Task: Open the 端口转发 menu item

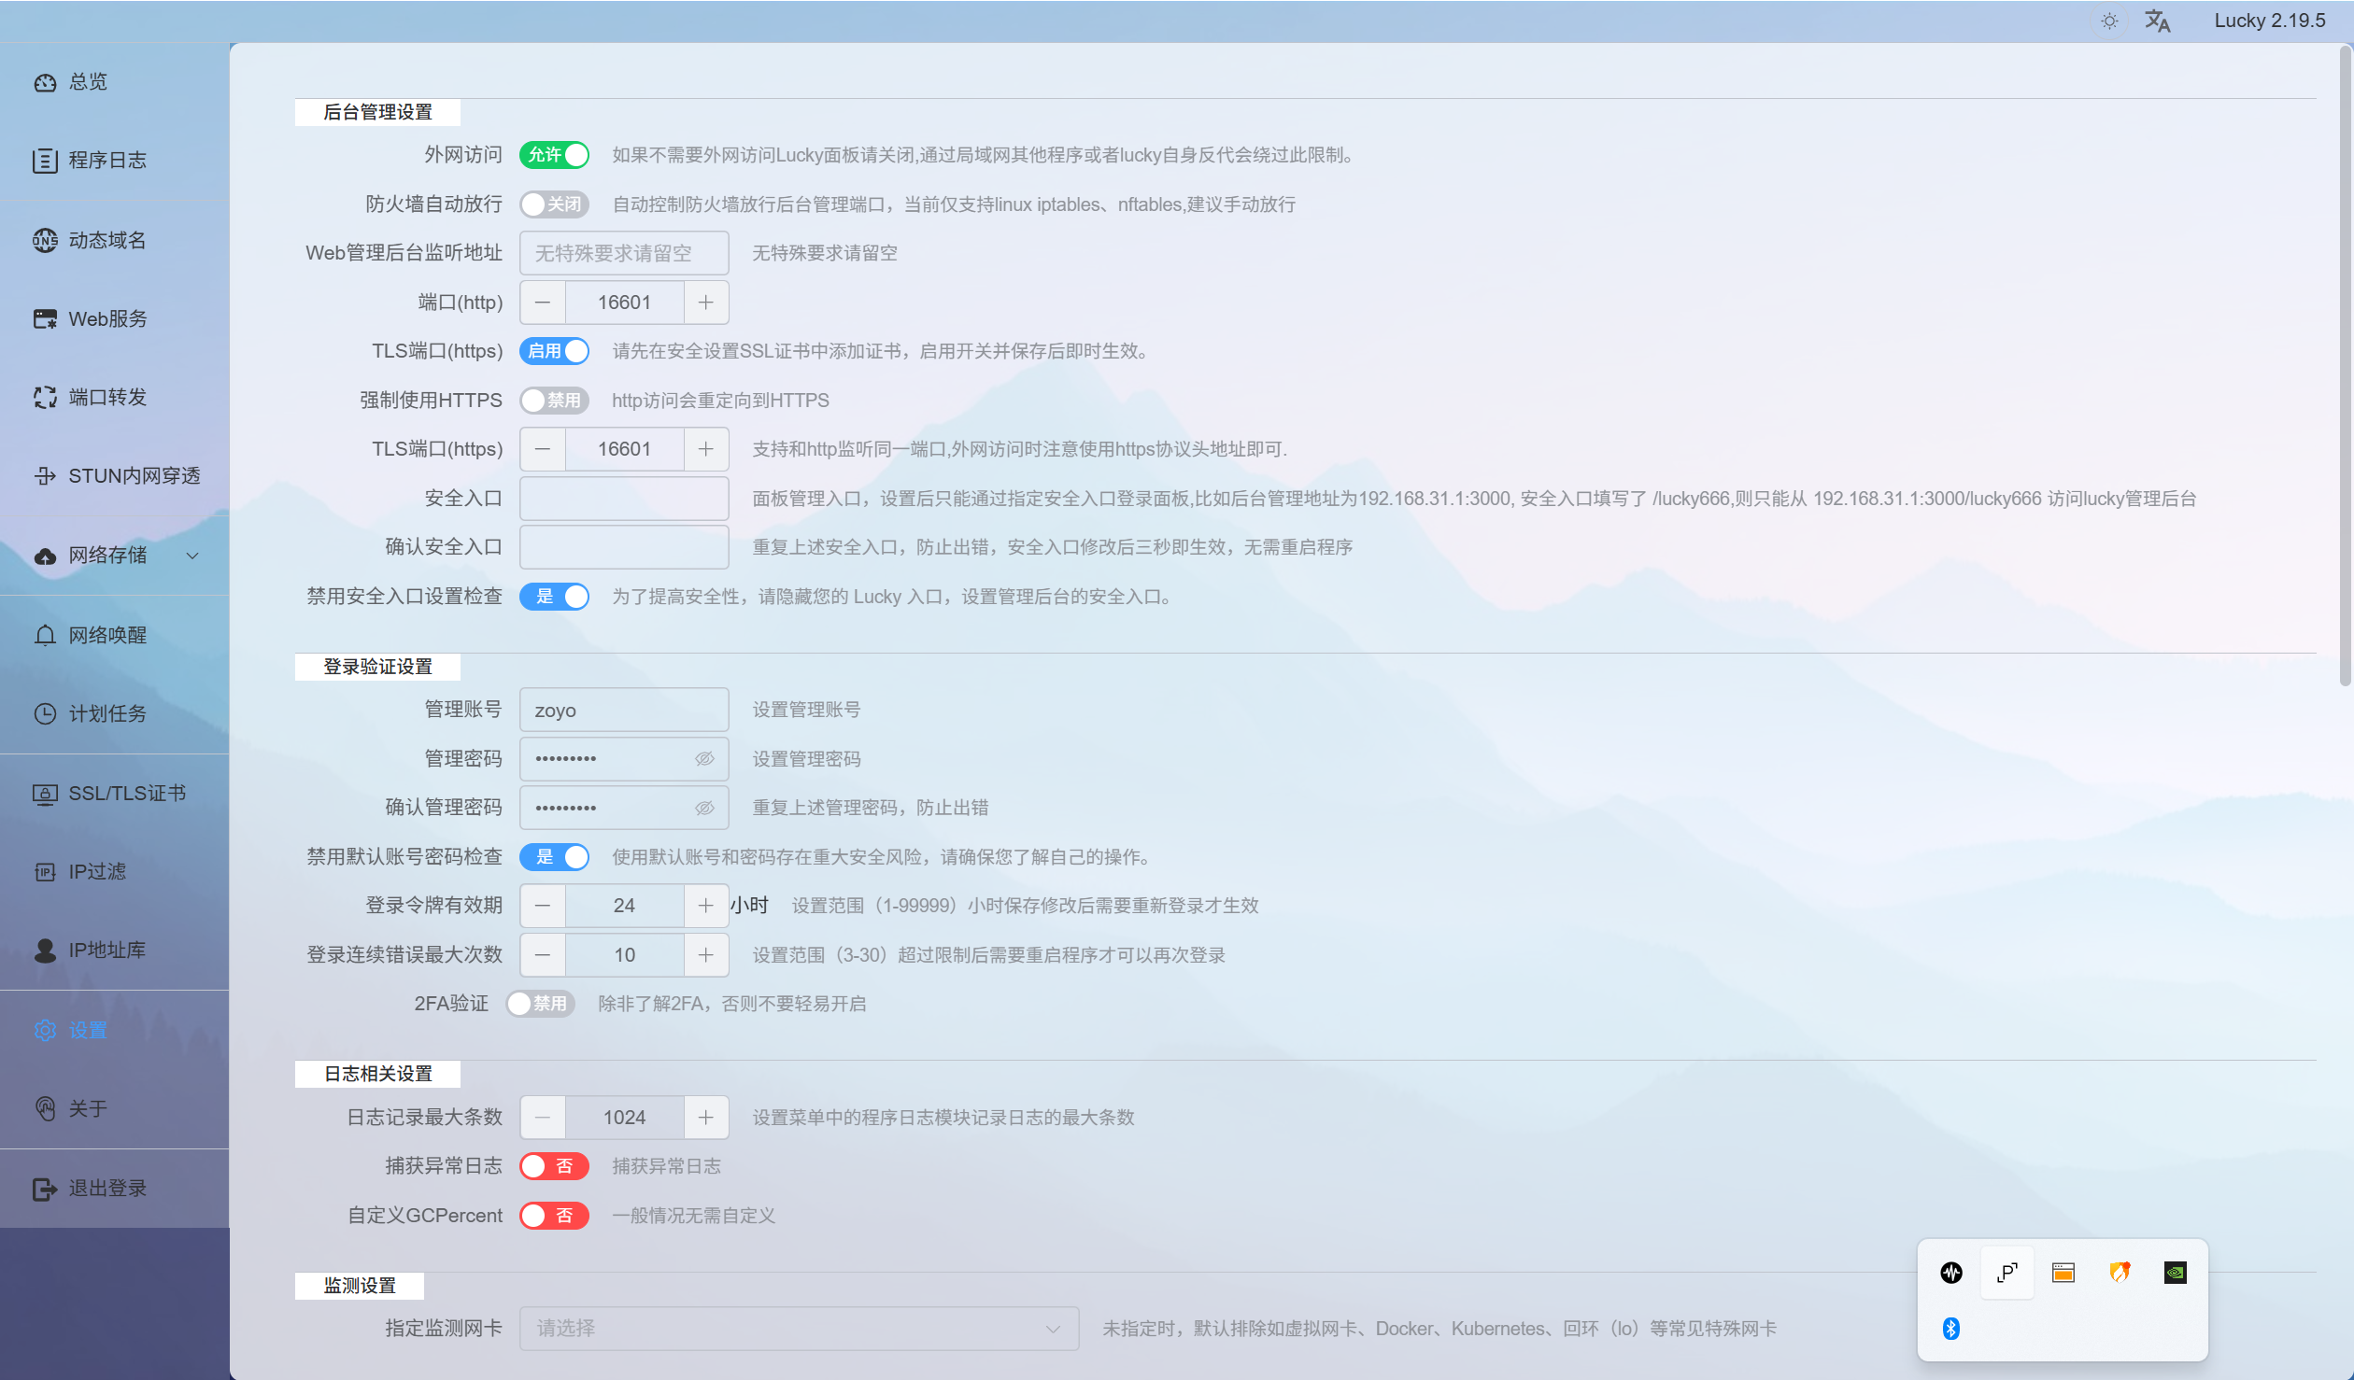Action: pos(114,398)
